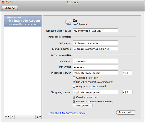Image resolution: width=145 pixels, height=123 pixels.
Task: Edit the Outgoing server address field
Action: tap(95, 92)
